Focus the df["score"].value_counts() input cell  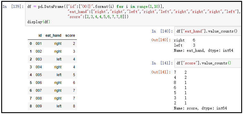coord(208,63)
